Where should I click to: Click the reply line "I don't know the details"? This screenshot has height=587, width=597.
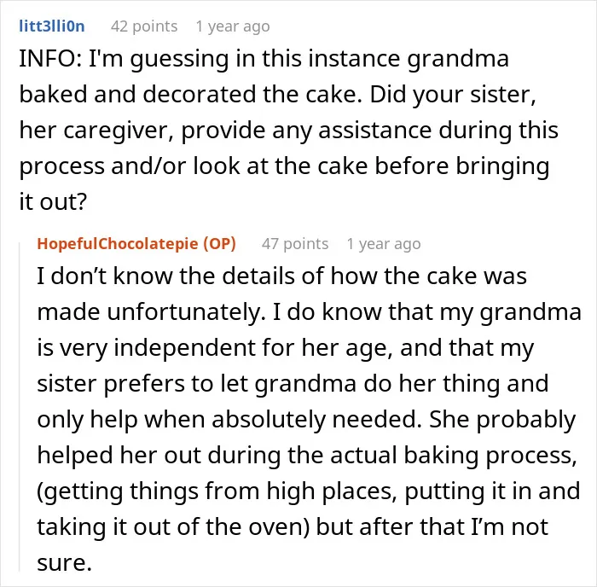click(x=281, y=276)
